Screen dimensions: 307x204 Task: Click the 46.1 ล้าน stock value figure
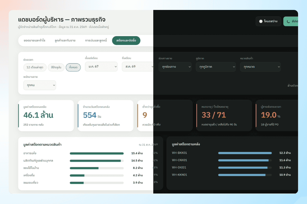click(x=38, y=115)
